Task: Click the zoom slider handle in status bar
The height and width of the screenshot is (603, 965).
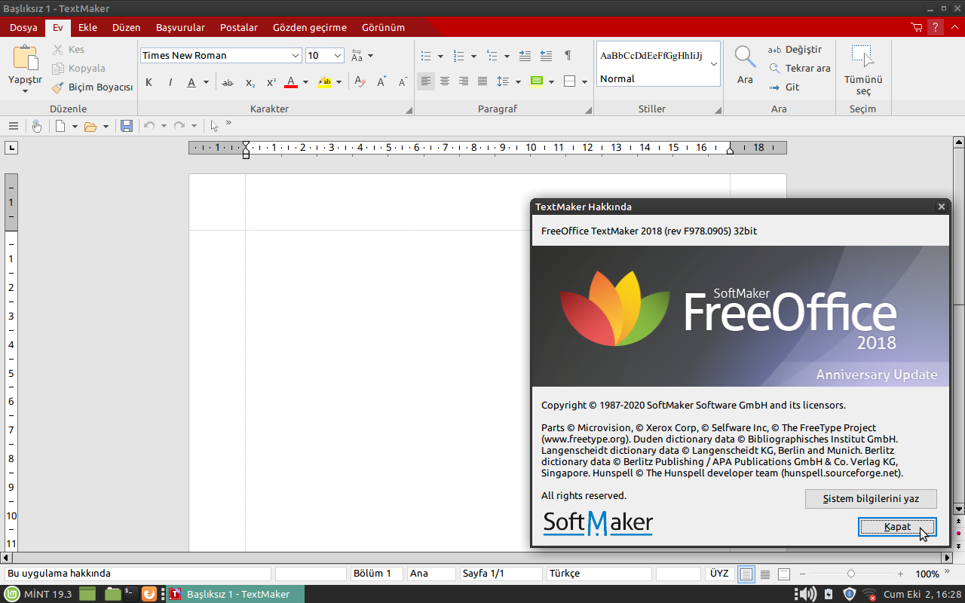Action: coord(851,574)
